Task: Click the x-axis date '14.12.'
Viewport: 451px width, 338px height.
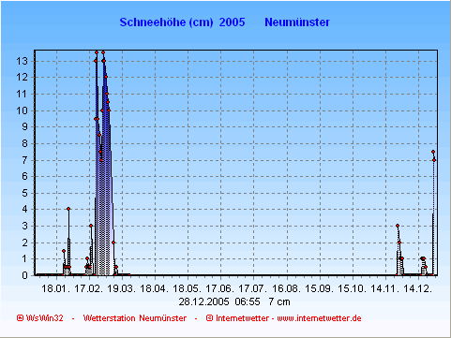Action: 418,288
